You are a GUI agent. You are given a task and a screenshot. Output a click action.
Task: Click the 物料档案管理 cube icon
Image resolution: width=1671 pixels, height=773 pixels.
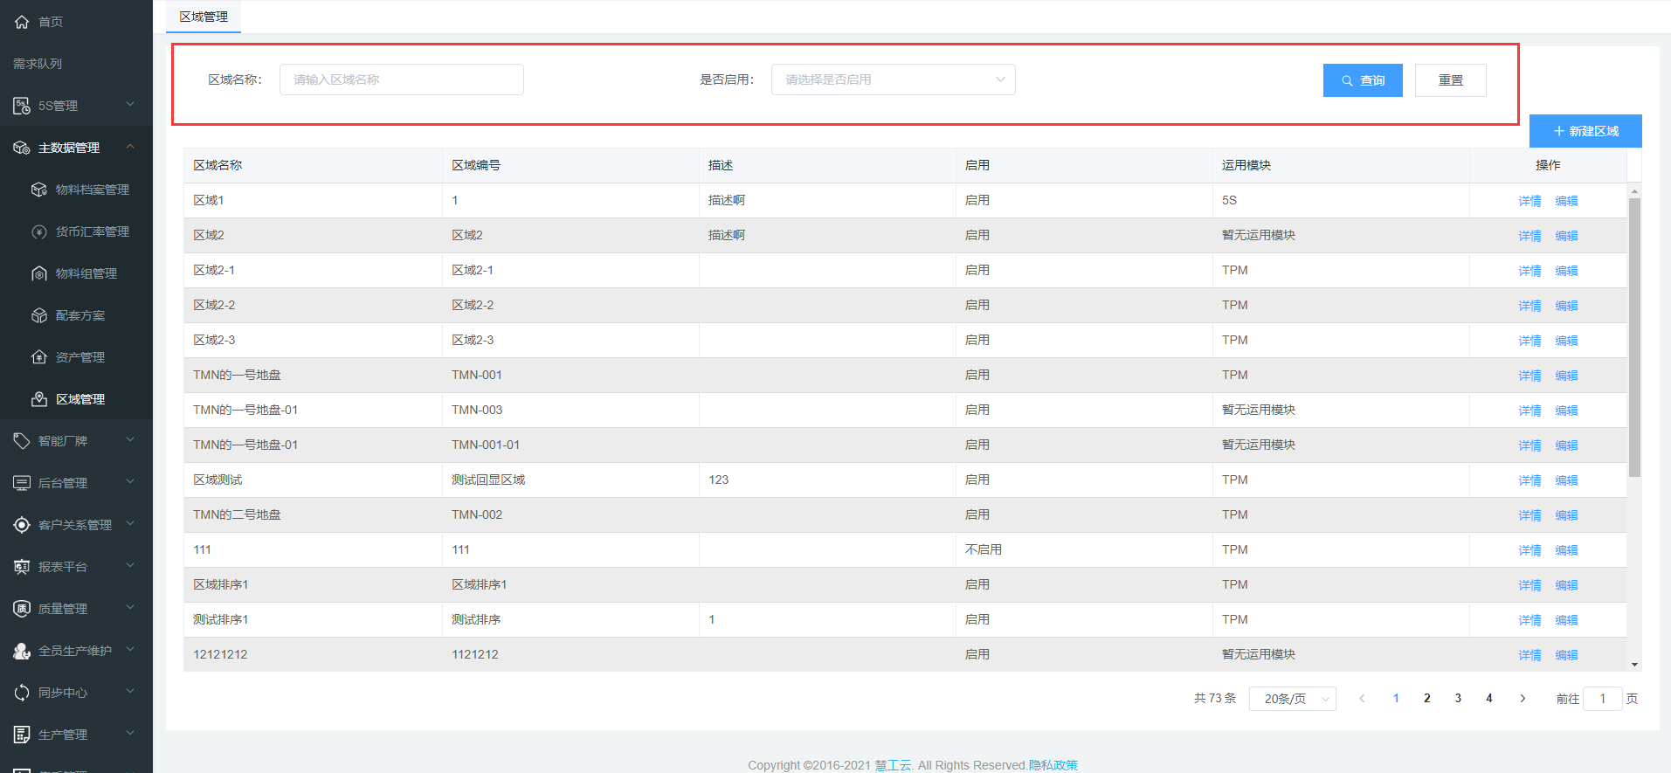pyautogui.click(x=39, y=190)
